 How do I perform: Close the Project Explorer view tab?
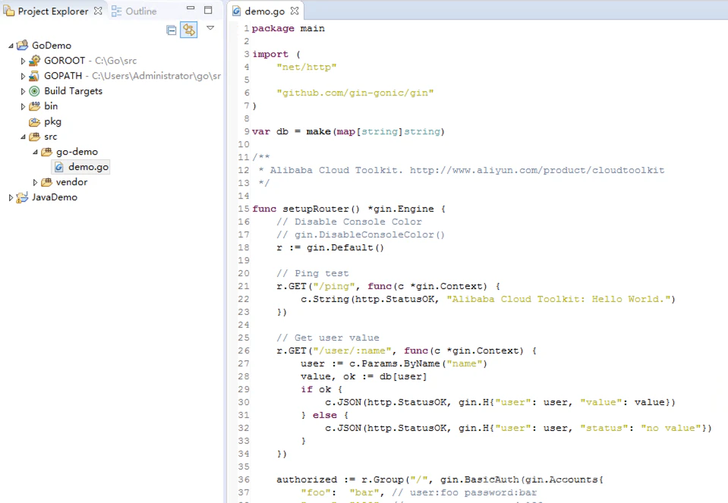(98, 11)
